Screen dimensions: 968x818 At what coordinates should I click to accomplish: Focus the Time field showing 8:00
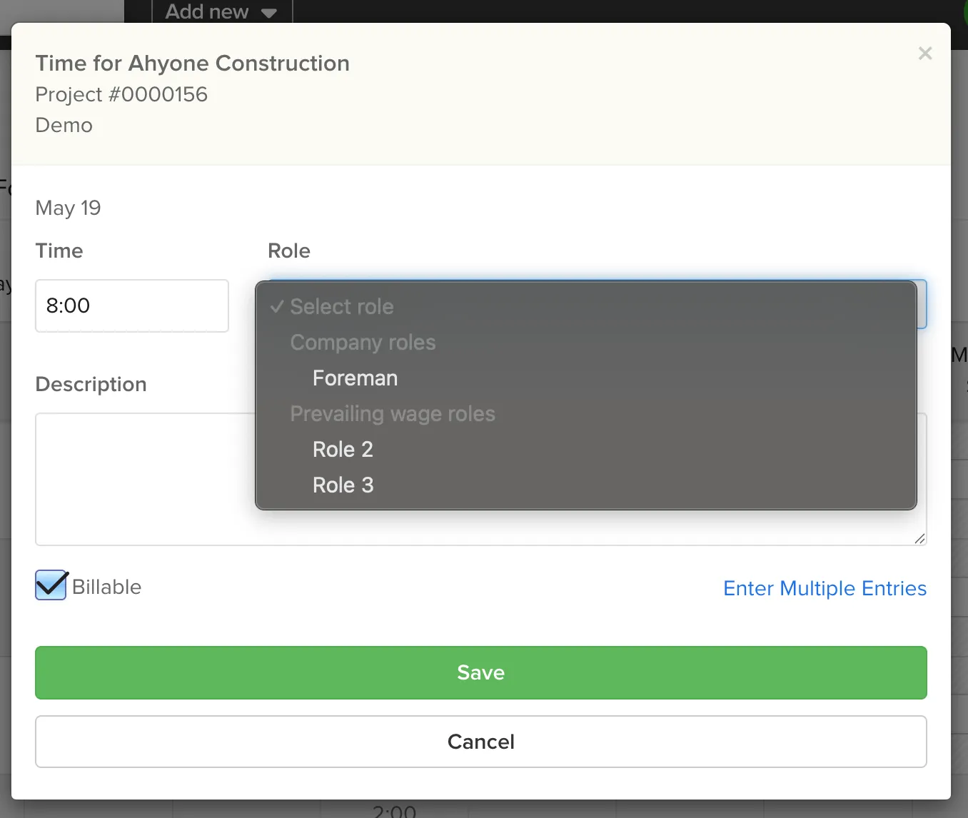(132, 306)
